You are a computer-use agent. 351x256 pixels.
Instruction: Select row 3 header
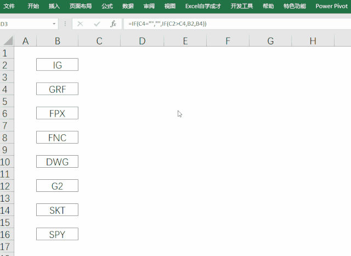pyautogui.click(x=7, y=77)
